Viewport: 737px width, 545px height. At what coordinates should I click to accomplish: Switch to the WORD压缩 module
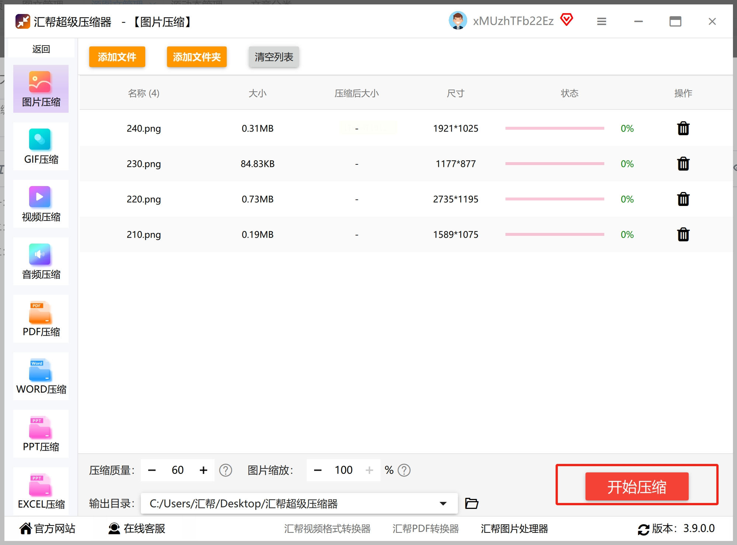[41, 377]
